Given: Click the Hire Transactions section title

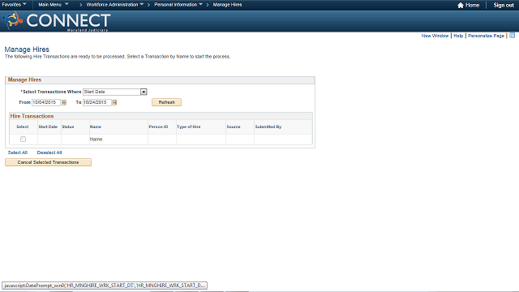Looking at the screenshot, I should click(32, 116).
